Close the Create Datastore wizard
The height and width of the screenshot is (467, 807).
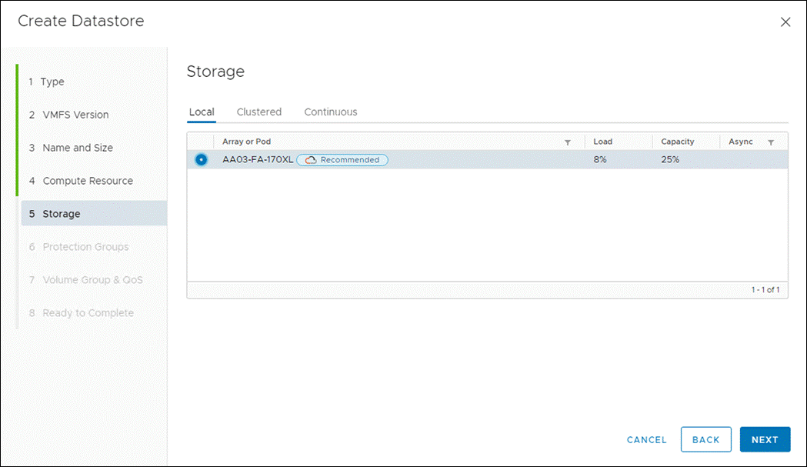[x=785, y=22]
